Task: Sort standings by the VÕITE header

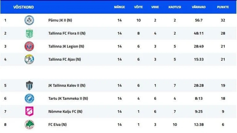Action: pos(139,7)
